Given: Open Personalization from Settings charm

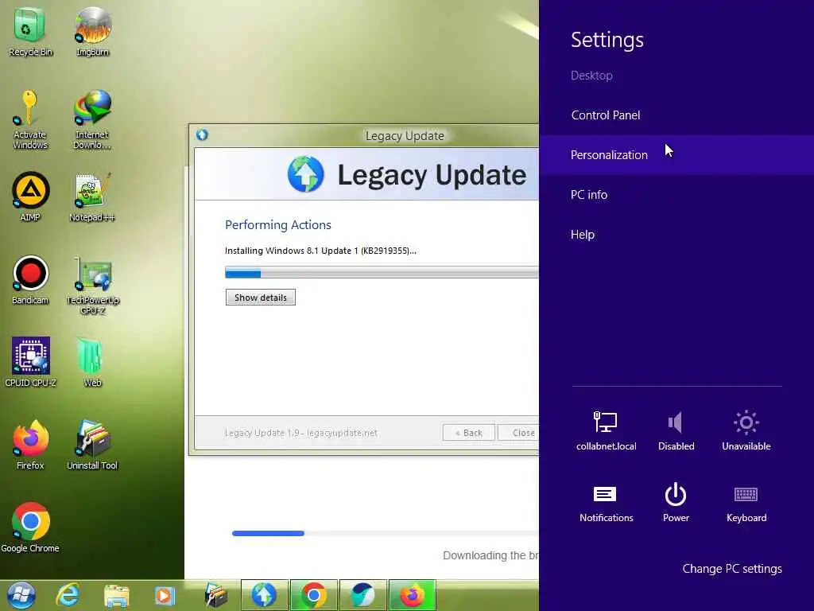Looking at the screenshot, I should [x=676, y=155].
